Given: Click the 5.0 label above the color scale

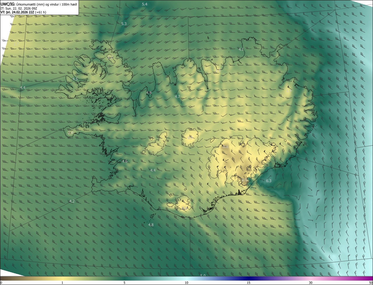Looking at the screenshot, I should 203,275.
